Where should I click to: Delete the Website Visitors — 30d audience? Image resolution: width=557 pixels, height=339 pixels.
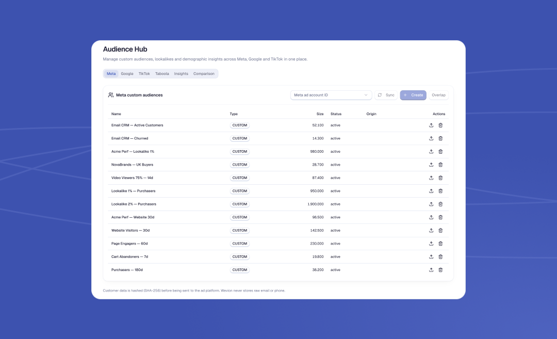click(x=440, y=230)
